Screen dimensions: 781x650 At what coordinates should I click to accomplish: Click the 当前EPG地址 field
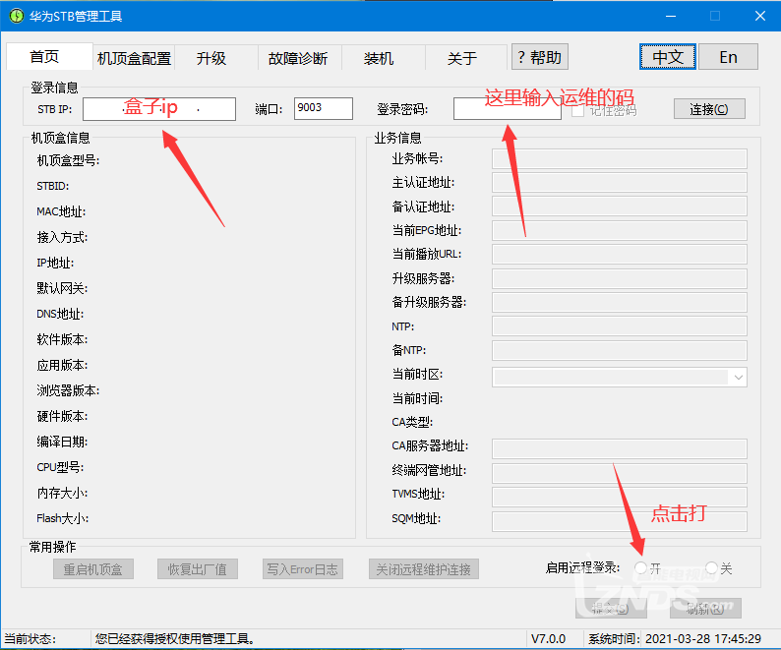click(x=619, y=230)
